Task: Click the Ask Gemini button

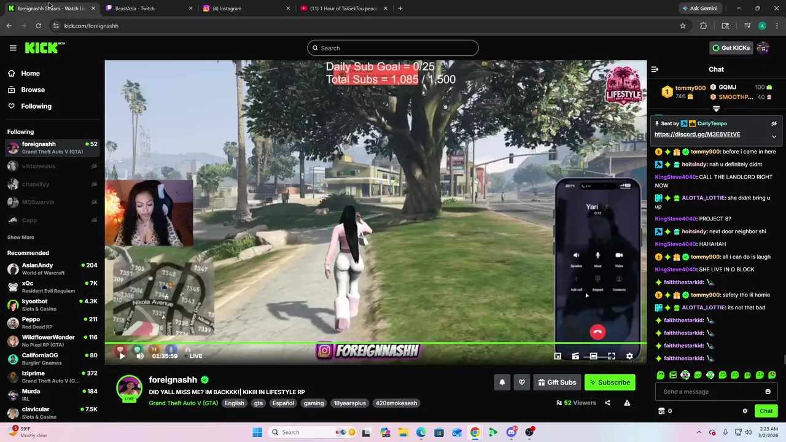Action: coord(699,9)
